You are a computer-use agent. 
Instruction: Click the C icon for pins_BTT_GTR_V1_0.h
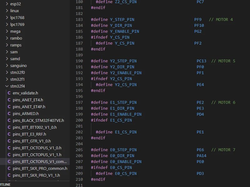tap(9, 141)
